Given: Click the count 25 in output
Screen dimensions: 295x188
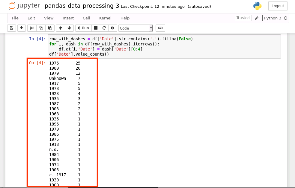Looking at the screenshot, I should [x=78, y=63].
